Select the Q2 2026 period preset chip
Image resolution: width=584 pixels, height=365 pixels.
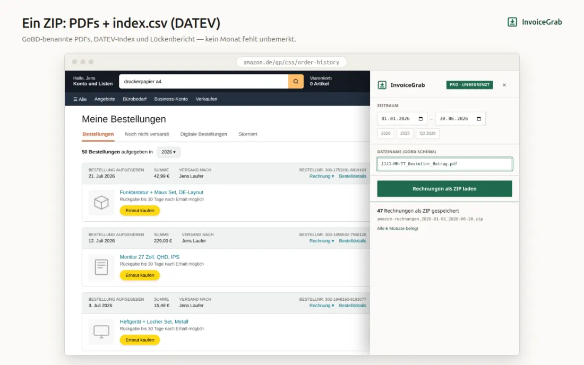(427, 133)
